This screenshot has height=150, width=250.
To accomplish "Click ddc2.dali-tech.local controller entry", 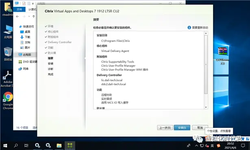I will pyautogui.click(x=113, y=84).
